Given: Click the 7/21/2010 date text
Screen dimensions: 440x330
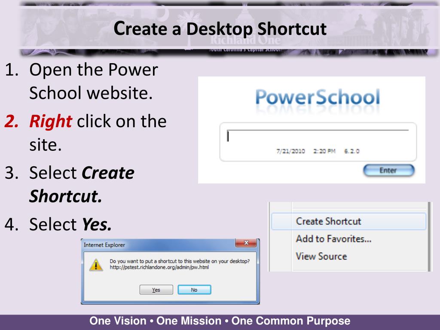Looking at the screenshot, I should 291,151.
